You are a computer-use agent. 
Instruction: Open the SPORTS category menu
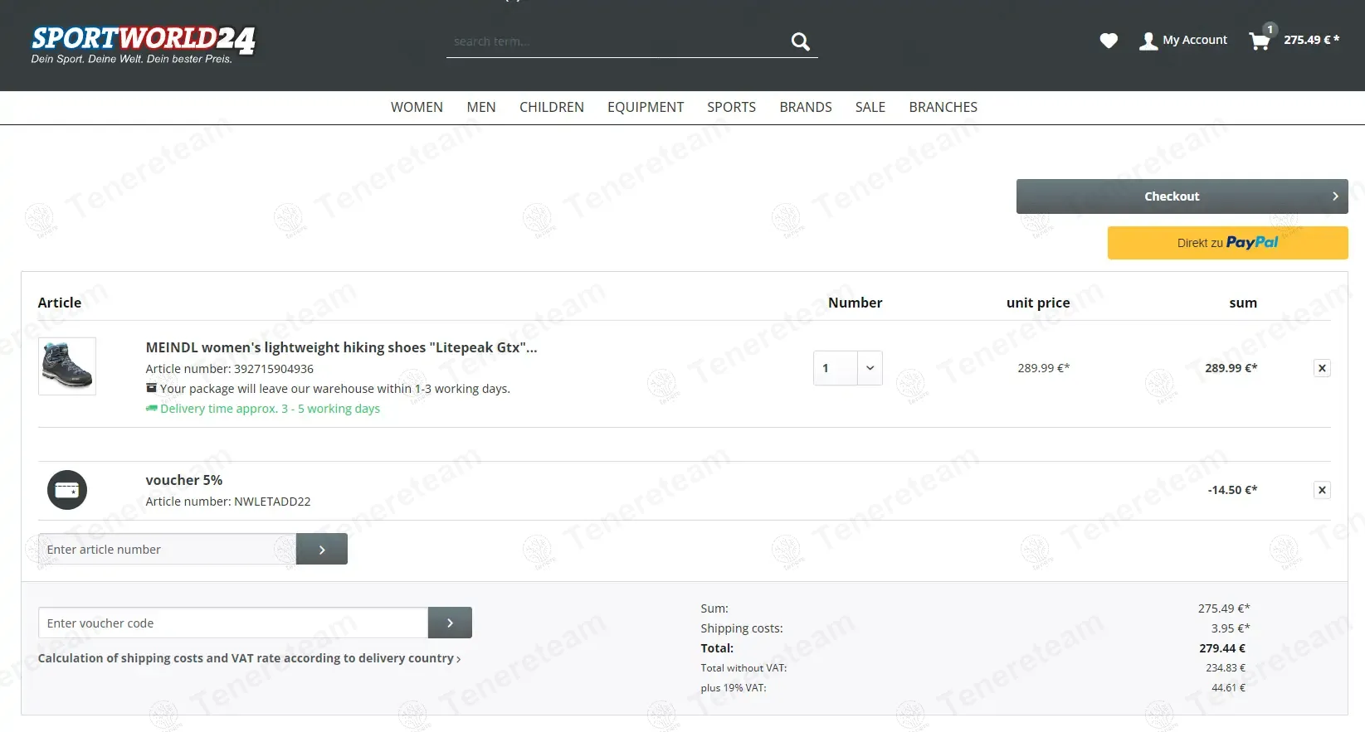731,107
